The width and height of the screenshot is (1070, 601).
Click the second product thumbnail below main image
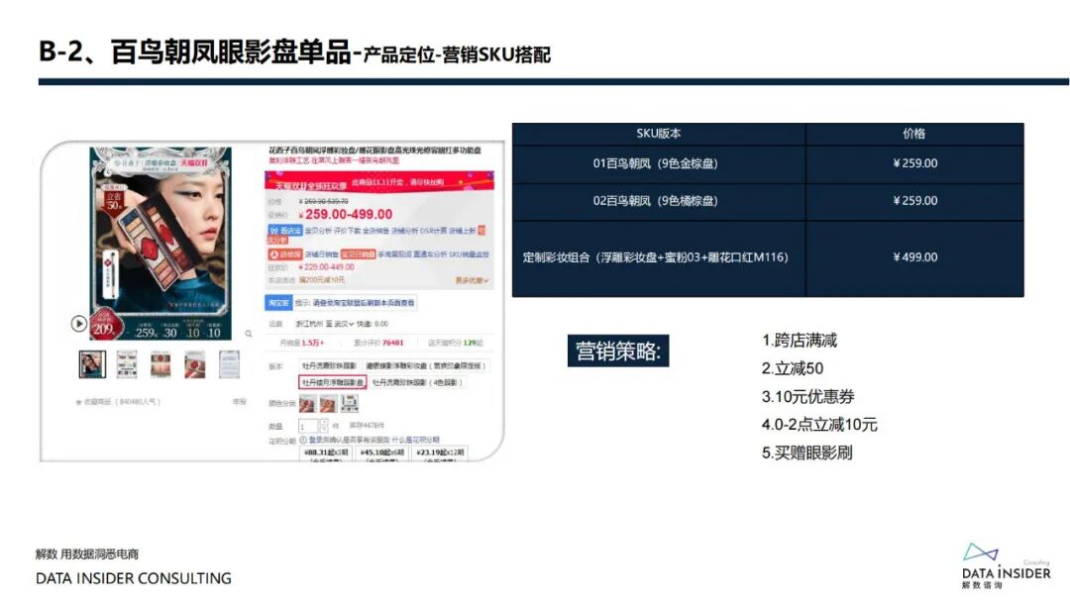coord(127,366)
